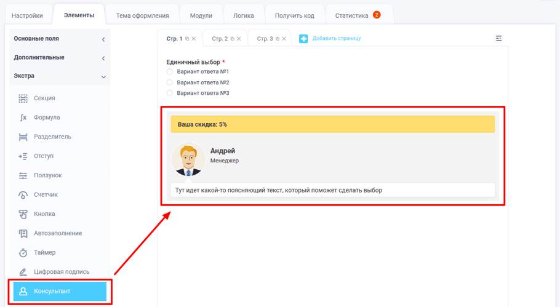
Task: Click the Разделитель icon in sidebar
Action: pos(23,137)
